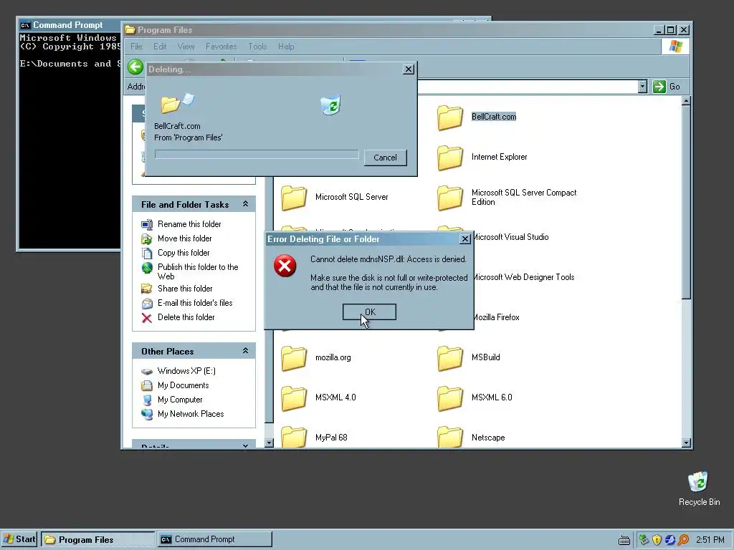Click scroll up arrow in folder list

(686, 100)
